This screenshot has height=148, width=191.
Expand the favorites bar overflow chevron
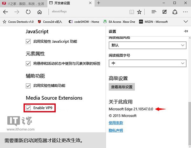coord(186,22)
